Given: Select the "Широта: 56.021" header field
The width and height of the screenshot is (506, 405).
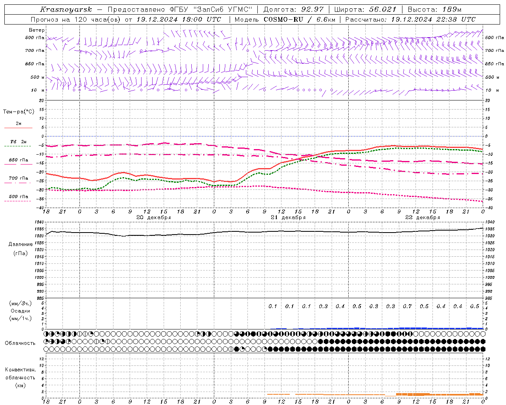Looking at the screenshot, I should pos(365,10).
